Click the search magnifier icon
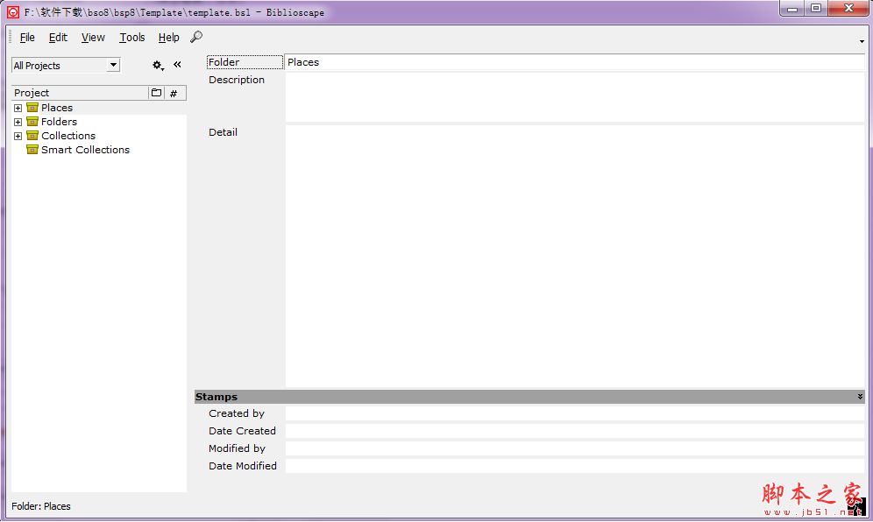 click(196, 37)
